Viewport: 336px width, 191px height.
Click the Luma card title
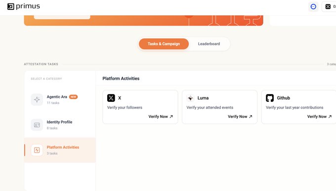coord(203,98)
